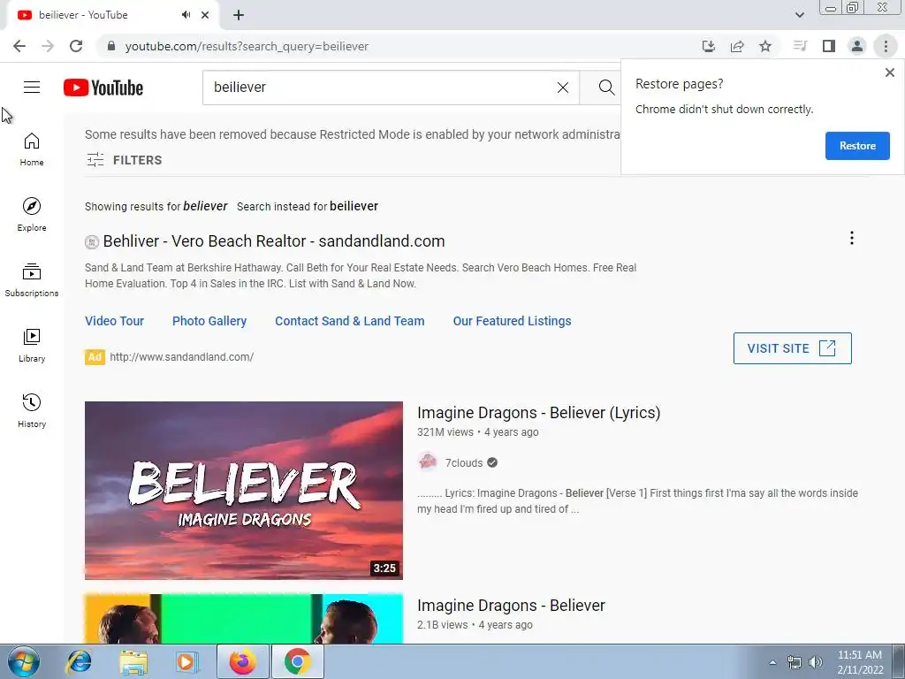Viewport: 905px width, 679px height.
Task: Click the install app icon in address bar
Action: pyautogui.click(x=709, y=46)
